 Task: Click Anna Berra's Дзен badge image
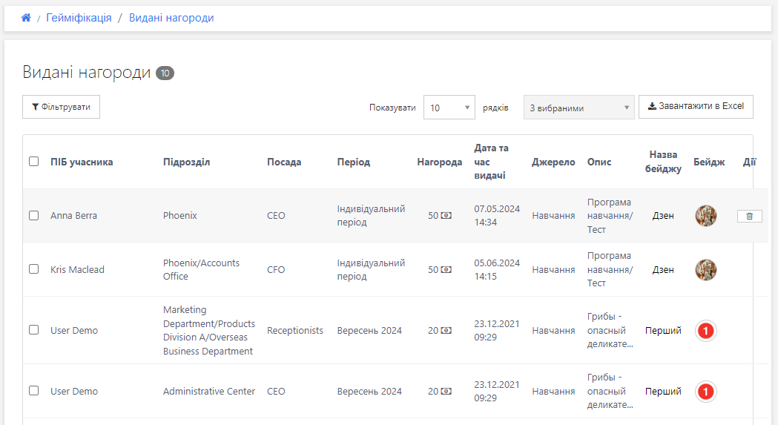point(705,216)
